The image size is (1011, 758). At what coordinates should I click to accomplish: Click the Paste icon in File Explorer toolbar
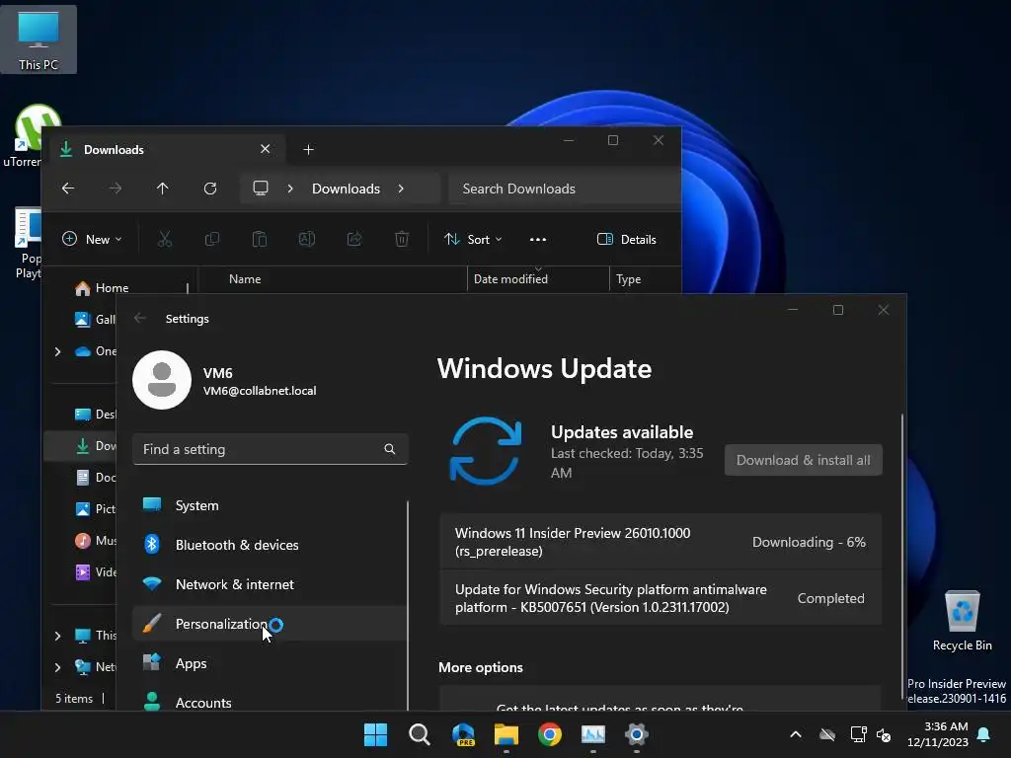click(x=260, y=239)
